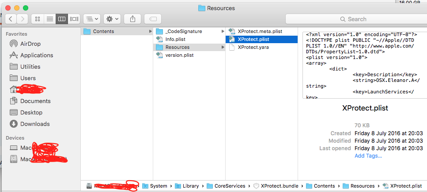Click the XProtect.plist preview file name
Viewport: 427px width, 192px height.
coord(365,108)
